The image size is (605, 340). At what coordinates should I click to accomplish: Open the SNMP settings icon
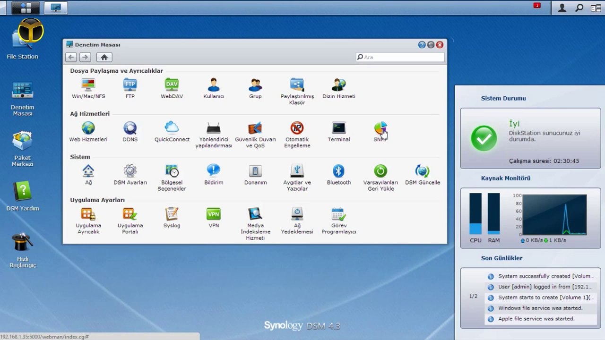380,131
